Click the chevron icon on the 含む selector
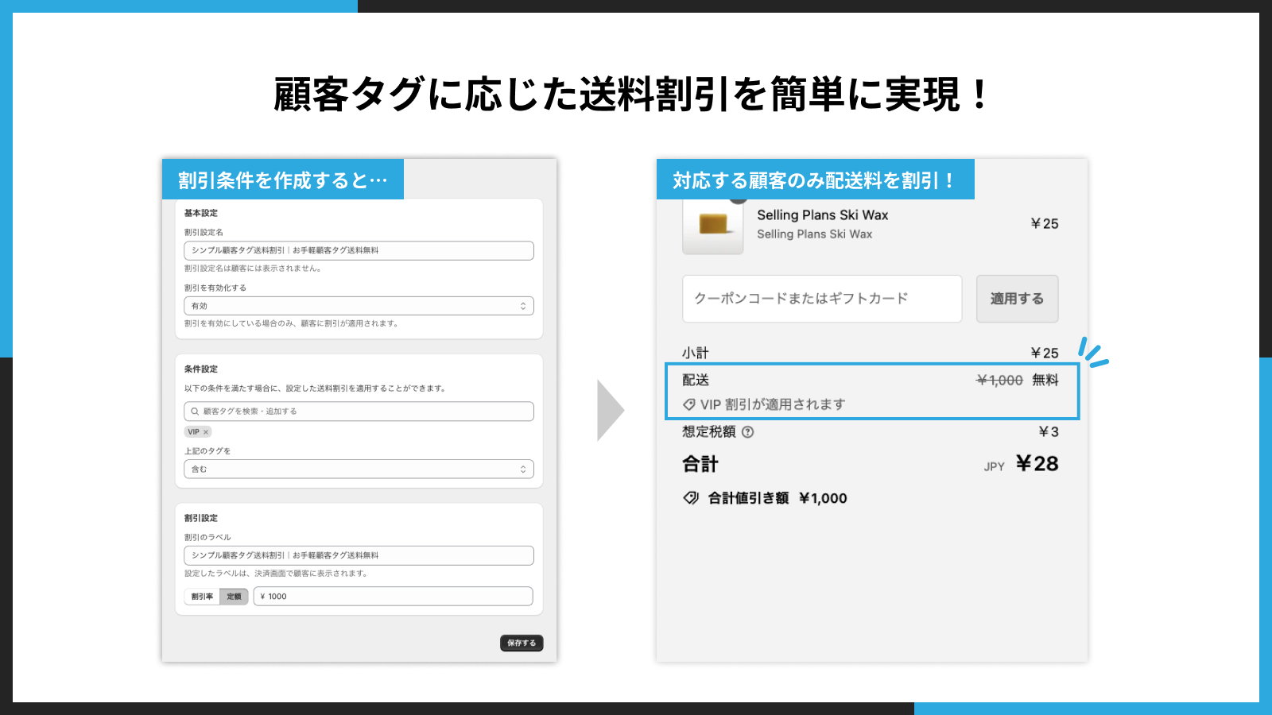The width and height of the screenshot is (1272, 715). tap(525, 469)
